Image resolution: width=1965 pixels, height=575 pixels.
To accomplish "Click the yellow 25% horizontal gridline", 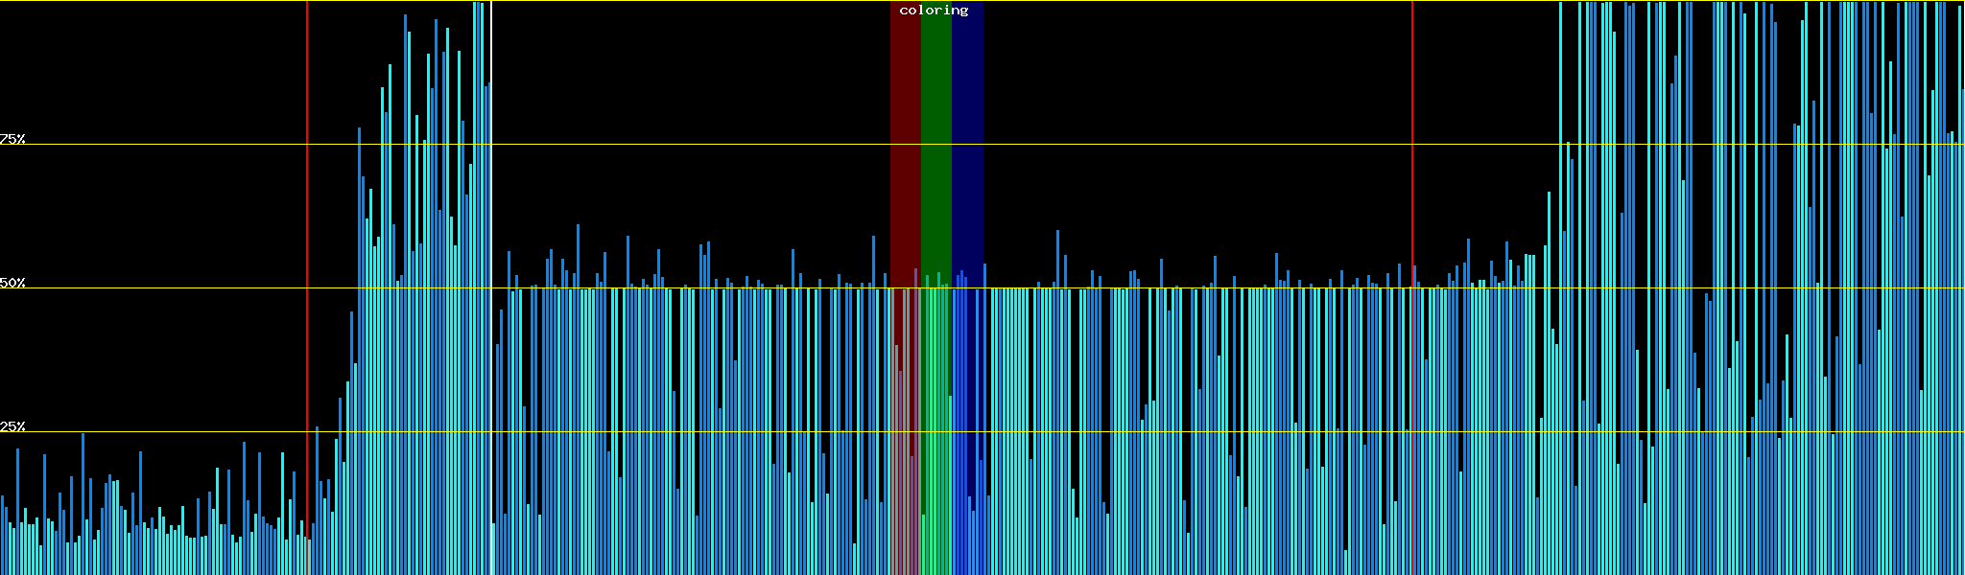I will [1151, 432].
